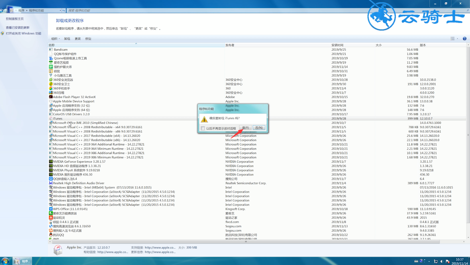Click the Yes (是) button in dialog
This screenshot has height=265, width=470.
(245, 128)
